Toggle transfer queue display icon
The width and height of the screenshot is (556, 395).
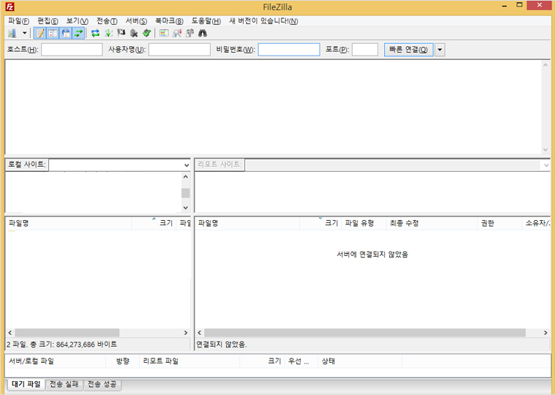(x=78, y=33)
